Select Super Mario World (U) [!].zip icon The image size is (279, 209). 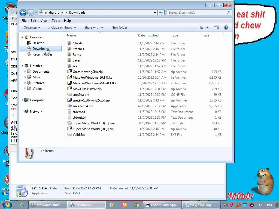[x=69, y=129]
